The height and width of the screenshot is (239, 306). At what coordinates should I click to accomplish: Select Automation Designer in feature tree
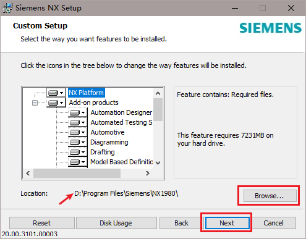pyautogui.click(x=121, y=112)
